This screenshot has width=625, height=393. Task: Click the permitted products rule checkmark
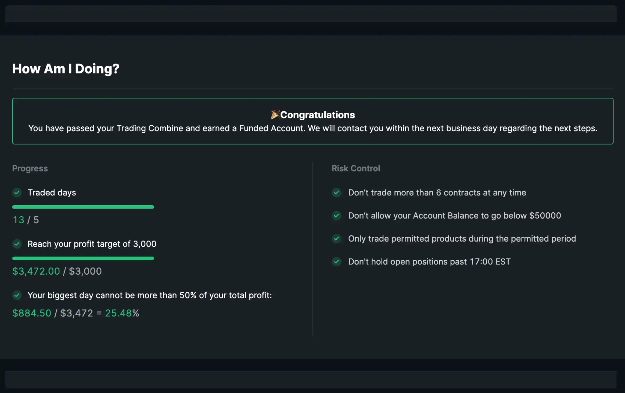(337, 239)
